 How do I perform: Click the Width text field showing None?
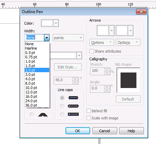[34, 38]
